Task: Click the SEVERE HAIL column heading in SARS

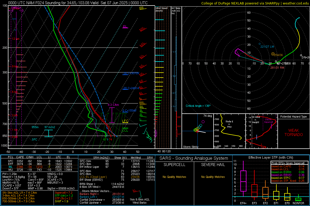Action: point(213,165)
